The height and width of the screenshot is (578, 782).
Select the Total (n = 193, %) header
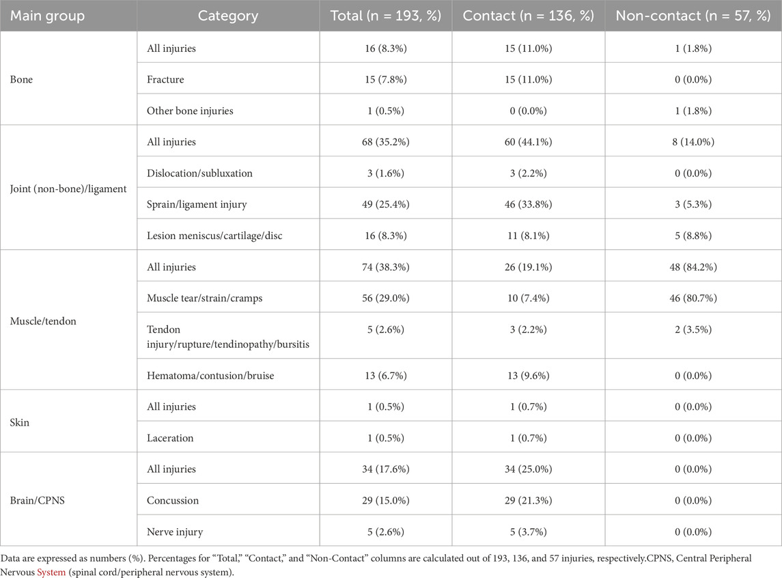click(x=385, y=16)
